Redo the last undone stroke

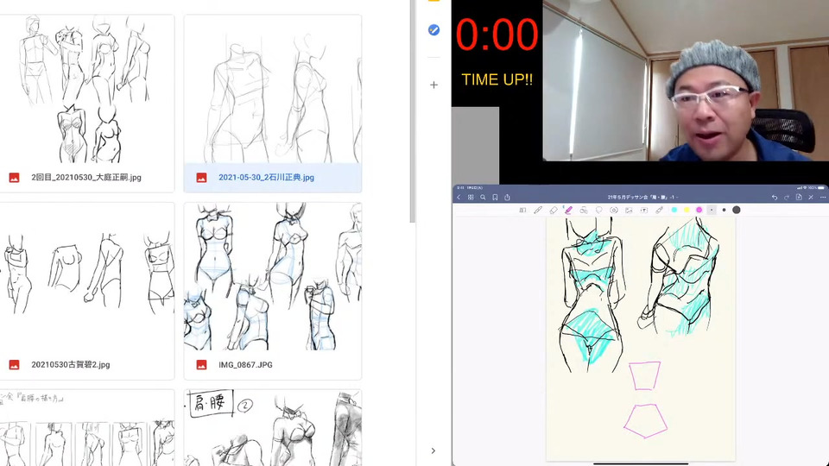point(787,197)
